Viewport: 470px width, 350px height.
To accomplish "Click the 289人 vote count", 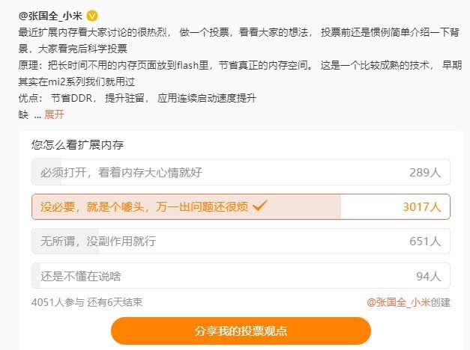I will pos(424,172).
